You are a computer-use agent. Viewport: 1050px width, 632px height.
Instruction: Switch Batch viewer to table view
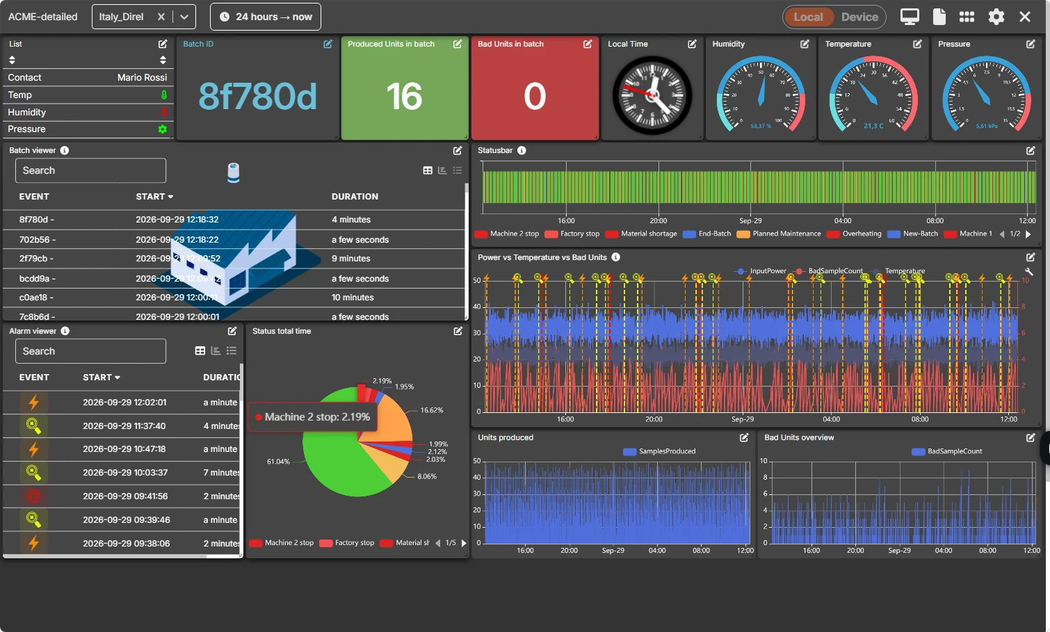pos(428,170)
